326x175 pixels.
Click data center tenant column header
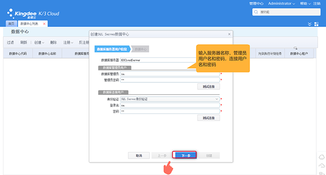(299, 54)
